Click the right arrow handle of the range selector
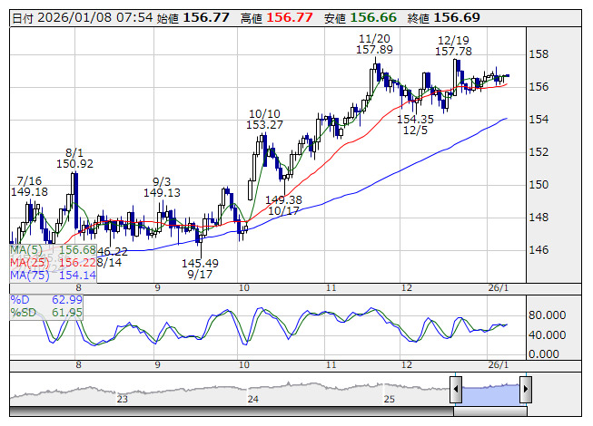The width and height of the screenshot is (593, 426). click(524, 392)
